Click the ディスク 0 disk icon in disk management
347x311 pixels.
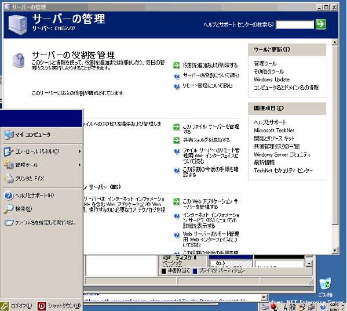click(x=167, y=258)
